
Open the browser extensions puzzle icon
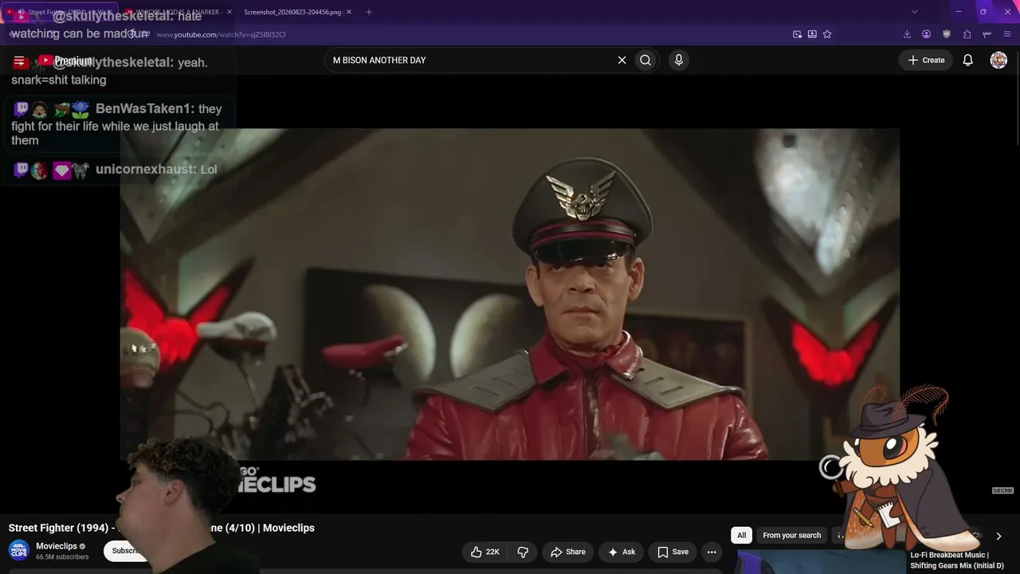coord(967,34)
